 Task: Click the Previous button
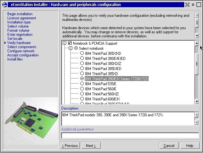point(70,146)
